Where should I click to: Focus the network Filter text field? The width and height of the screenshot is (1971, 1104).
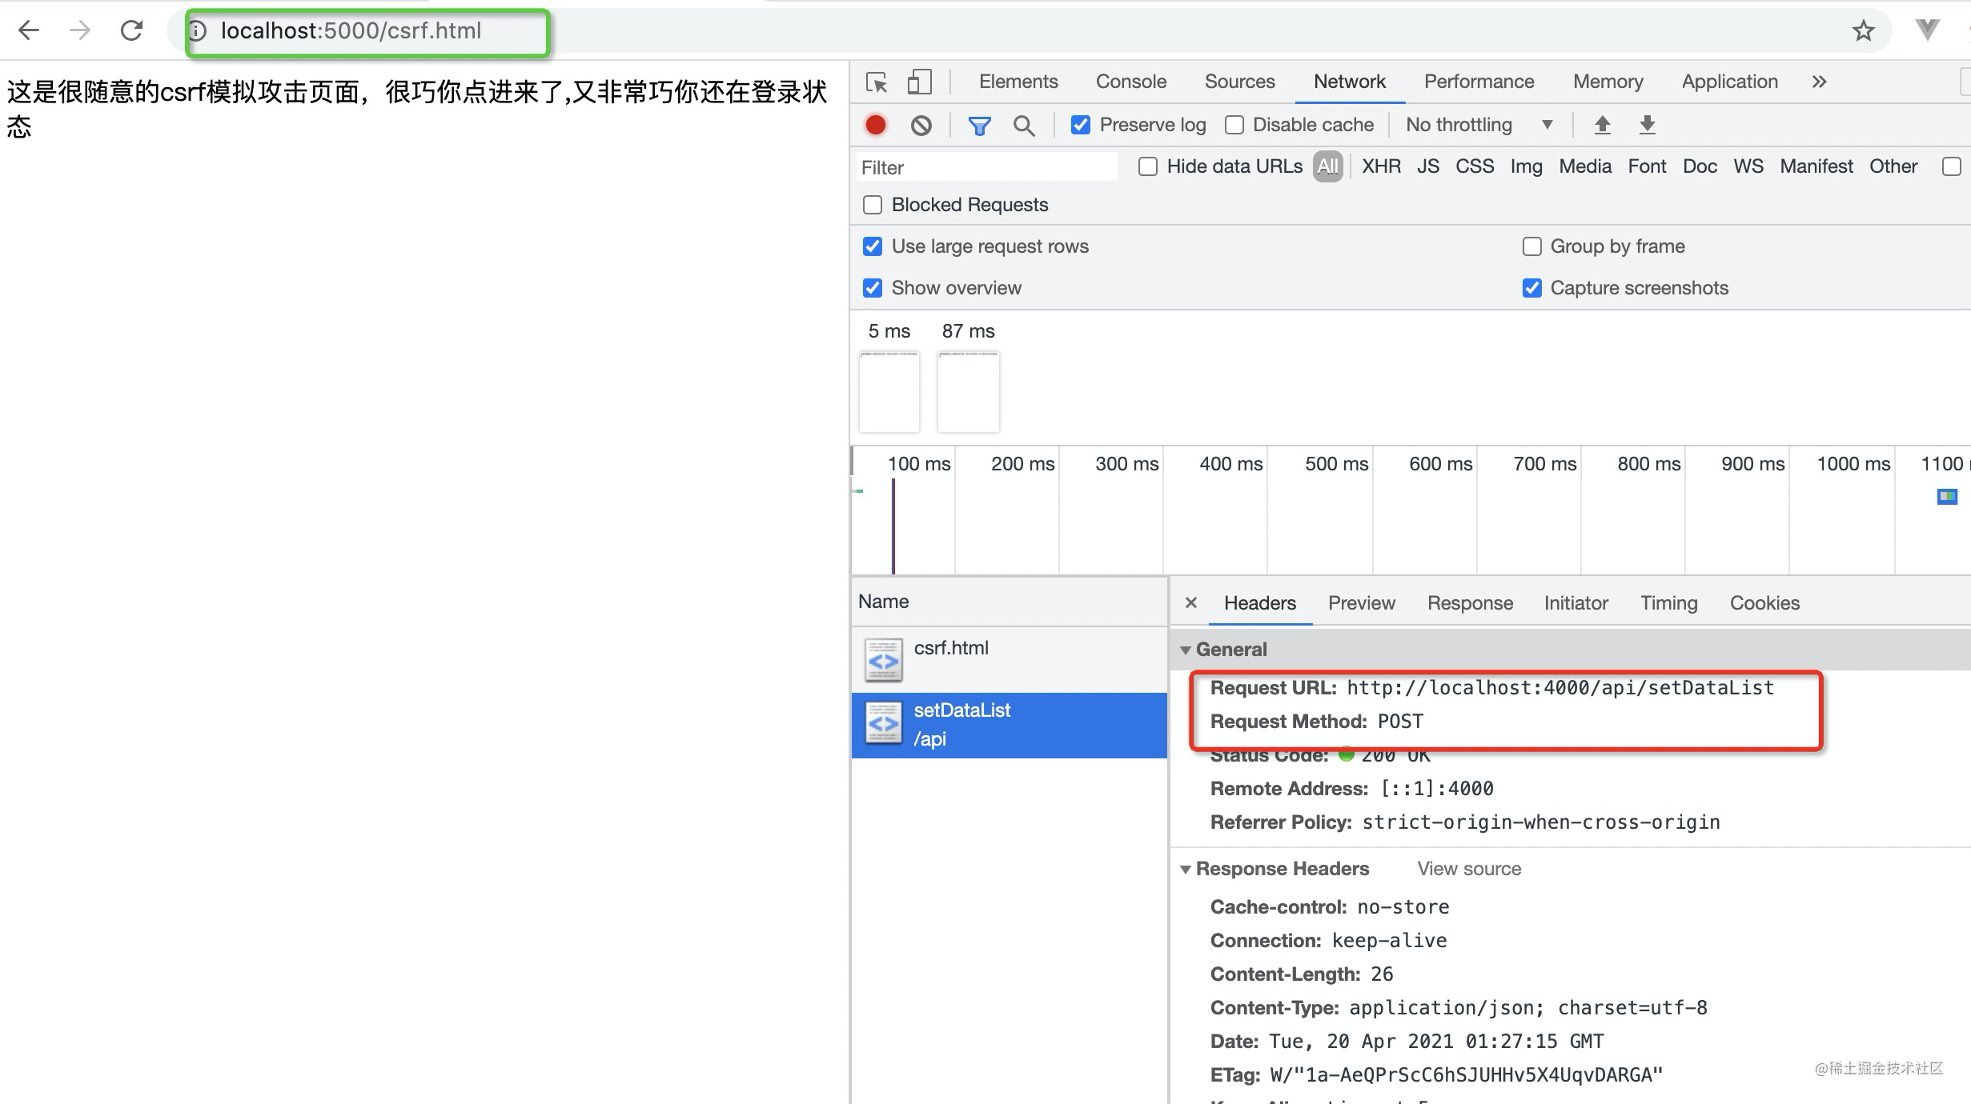coord(986,167)
